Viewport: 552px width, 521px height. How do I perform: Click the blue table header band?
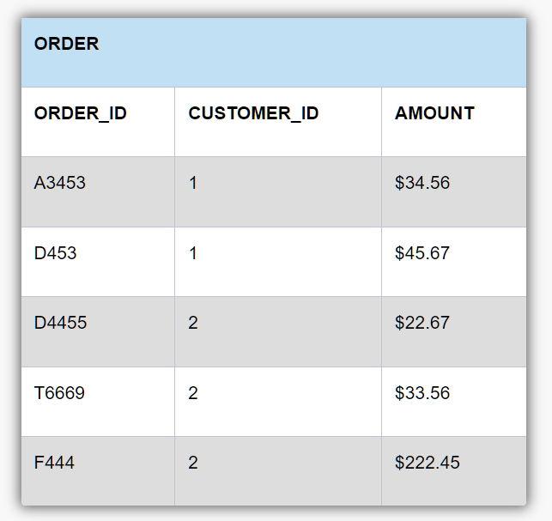pos(274,52)
